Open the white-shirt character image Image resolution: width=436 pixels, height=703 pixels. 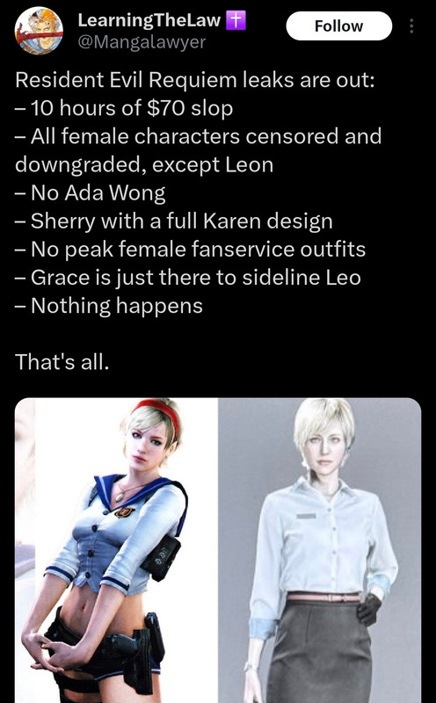coord(319,551)
